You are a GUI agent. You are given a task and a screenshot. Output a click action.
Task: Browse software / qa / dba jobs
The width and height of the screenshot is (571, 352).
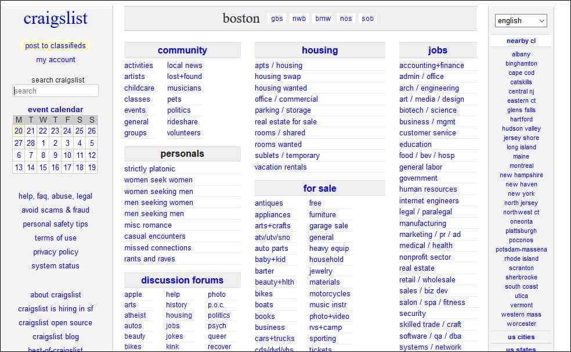click(430, 336)
